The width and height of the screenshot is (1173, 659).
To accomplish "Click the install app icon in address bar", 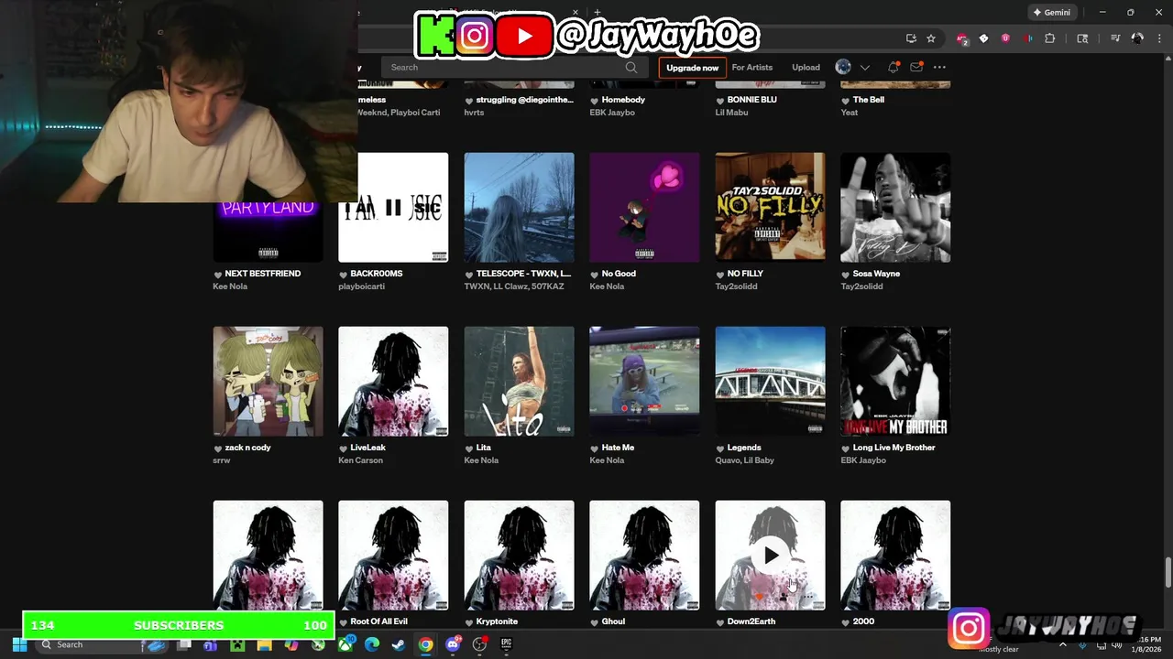I will (x=911, y=38).
